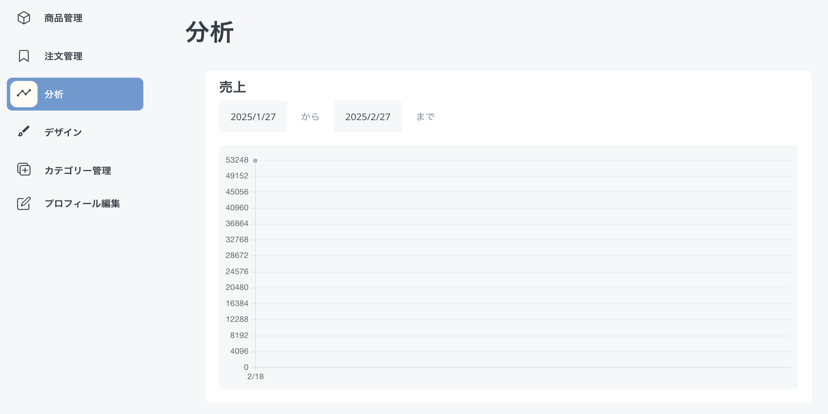Click the 分析 page title
The height and width of the screenshot is (414, 828).
click(x=210, y=32)
